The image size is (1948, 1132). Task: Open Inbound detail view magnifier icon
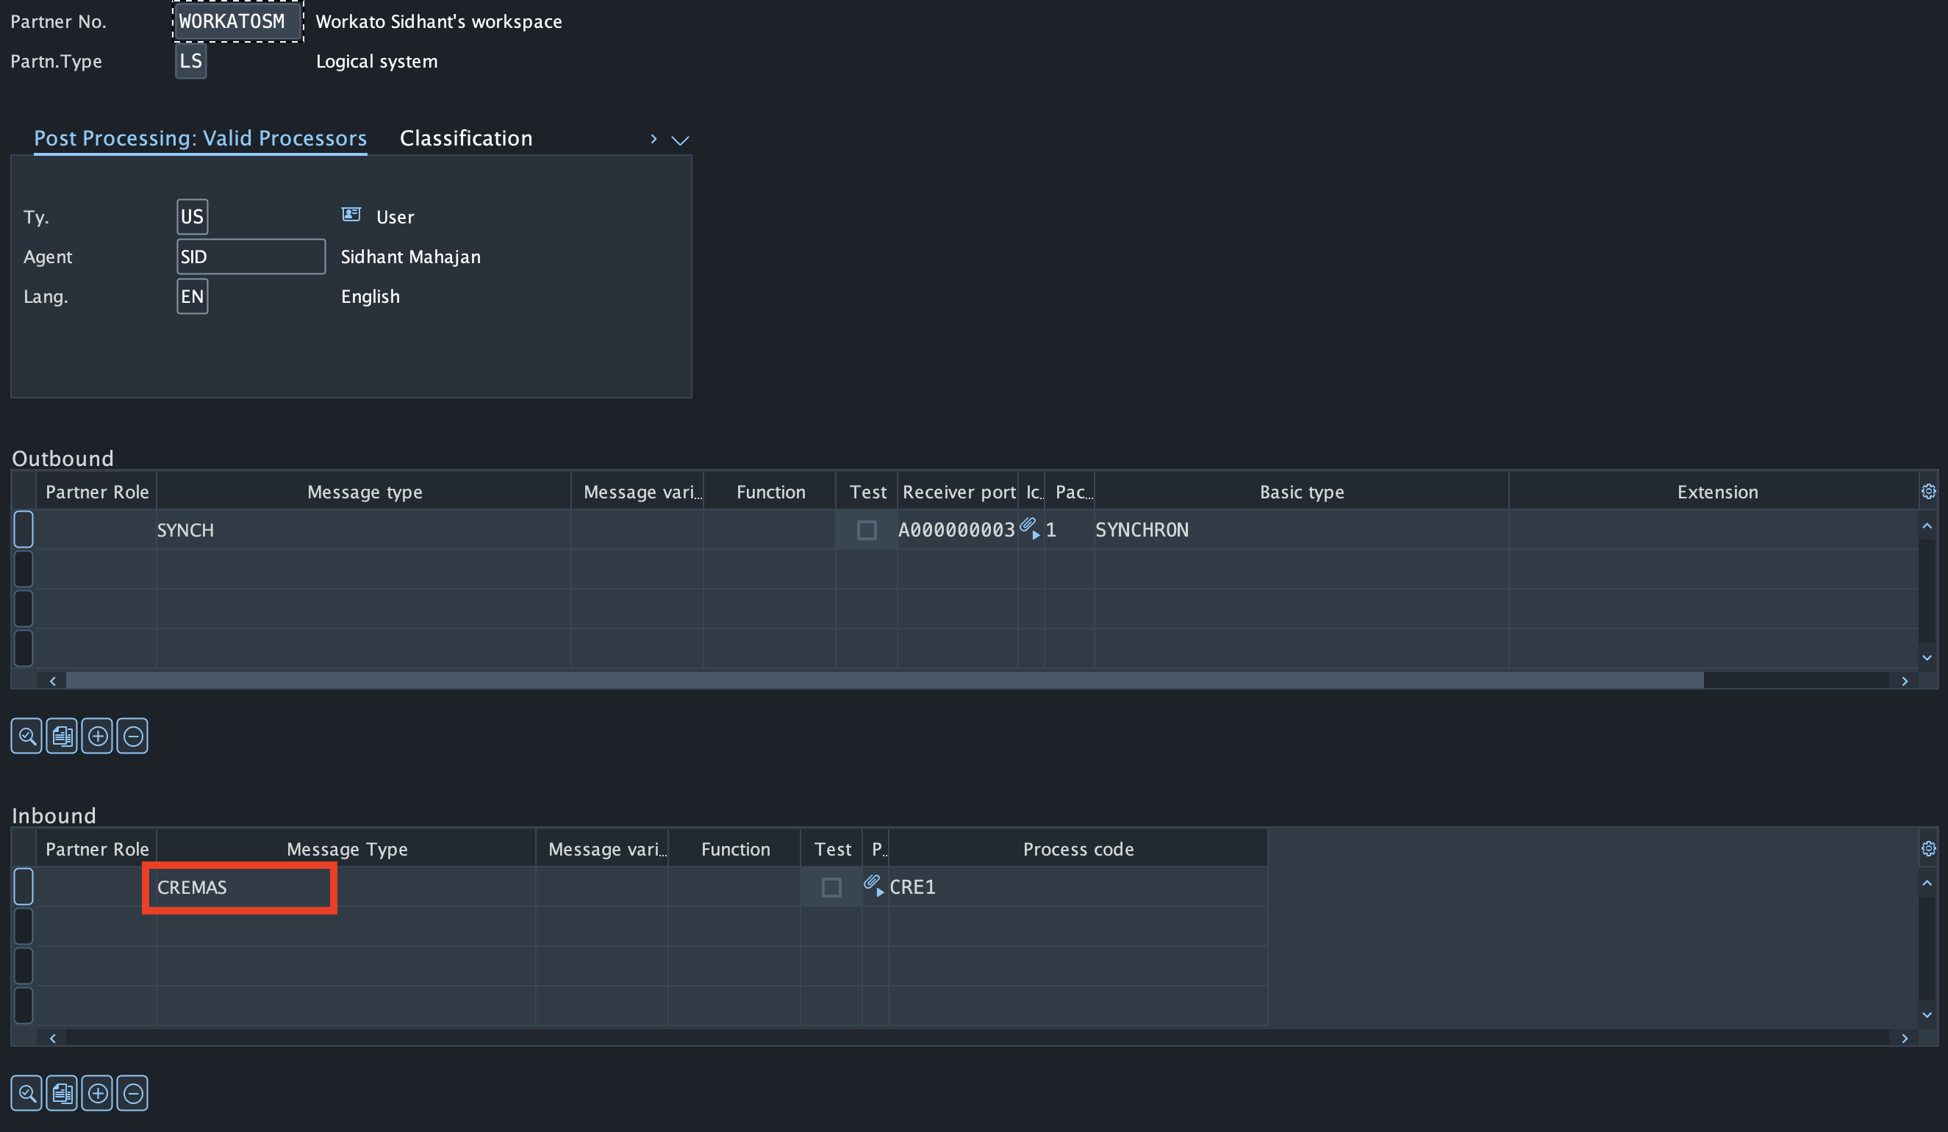tap(26, 1092)
